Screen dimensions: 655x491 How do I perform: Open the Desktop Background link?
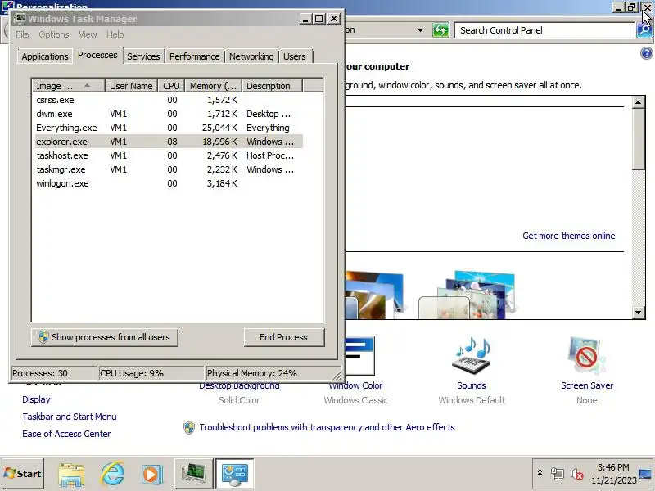click(239, 385)
